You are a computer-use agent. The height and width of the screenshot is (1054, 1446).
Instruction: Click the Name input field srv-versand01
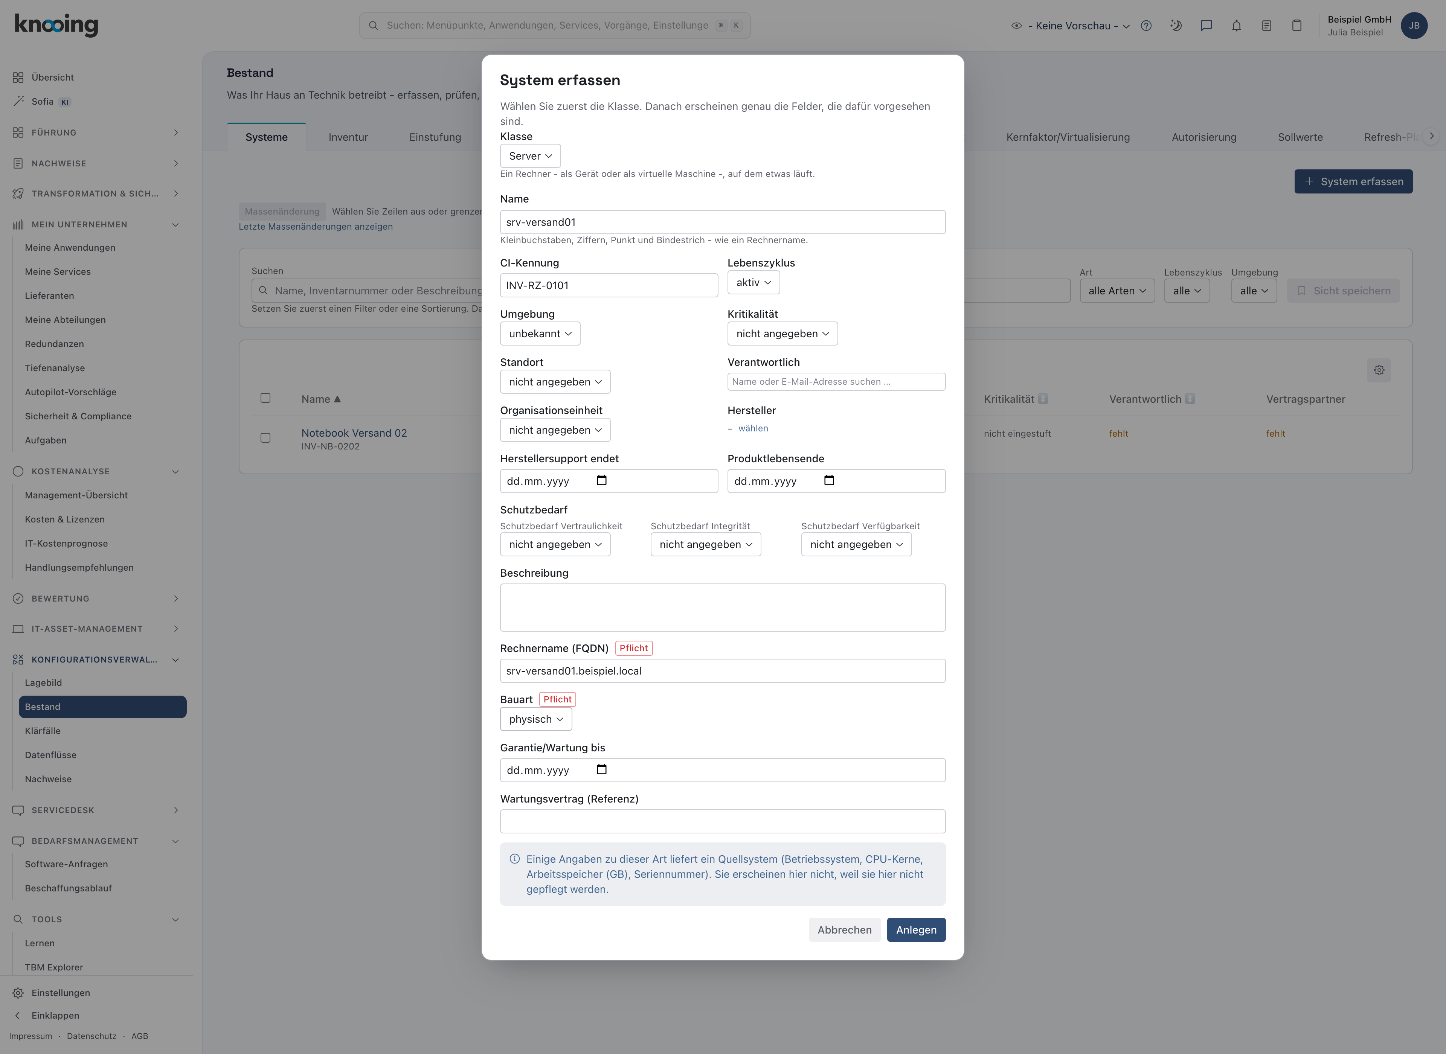(x=722, y=222)
